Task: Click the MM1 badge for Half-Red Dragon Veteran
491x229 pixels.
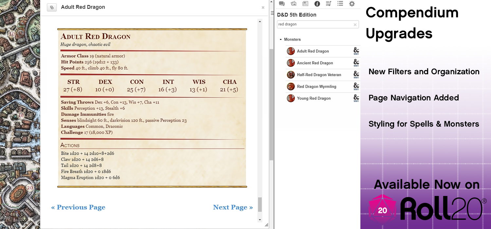Action: [356, 75]
